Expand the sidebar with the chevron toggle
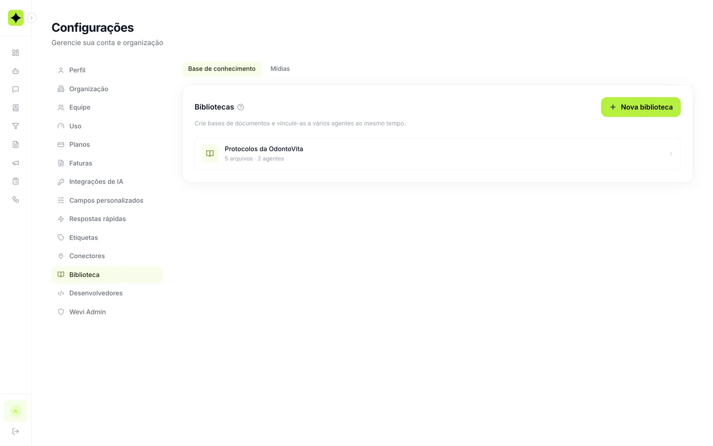The height and width of the screenshot is (446, 713). 32,18
